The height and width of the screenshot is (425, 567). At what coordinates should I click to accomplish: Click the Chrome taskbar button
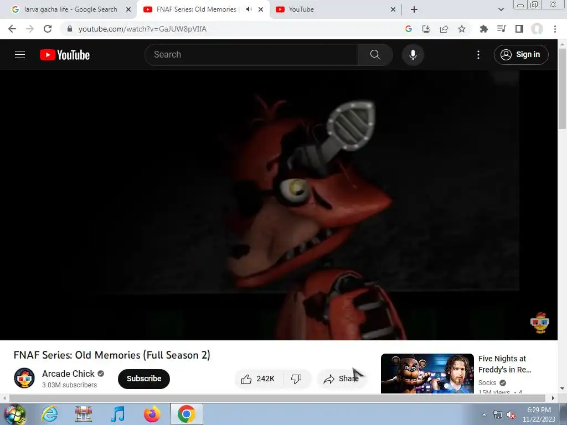point(187,414)
